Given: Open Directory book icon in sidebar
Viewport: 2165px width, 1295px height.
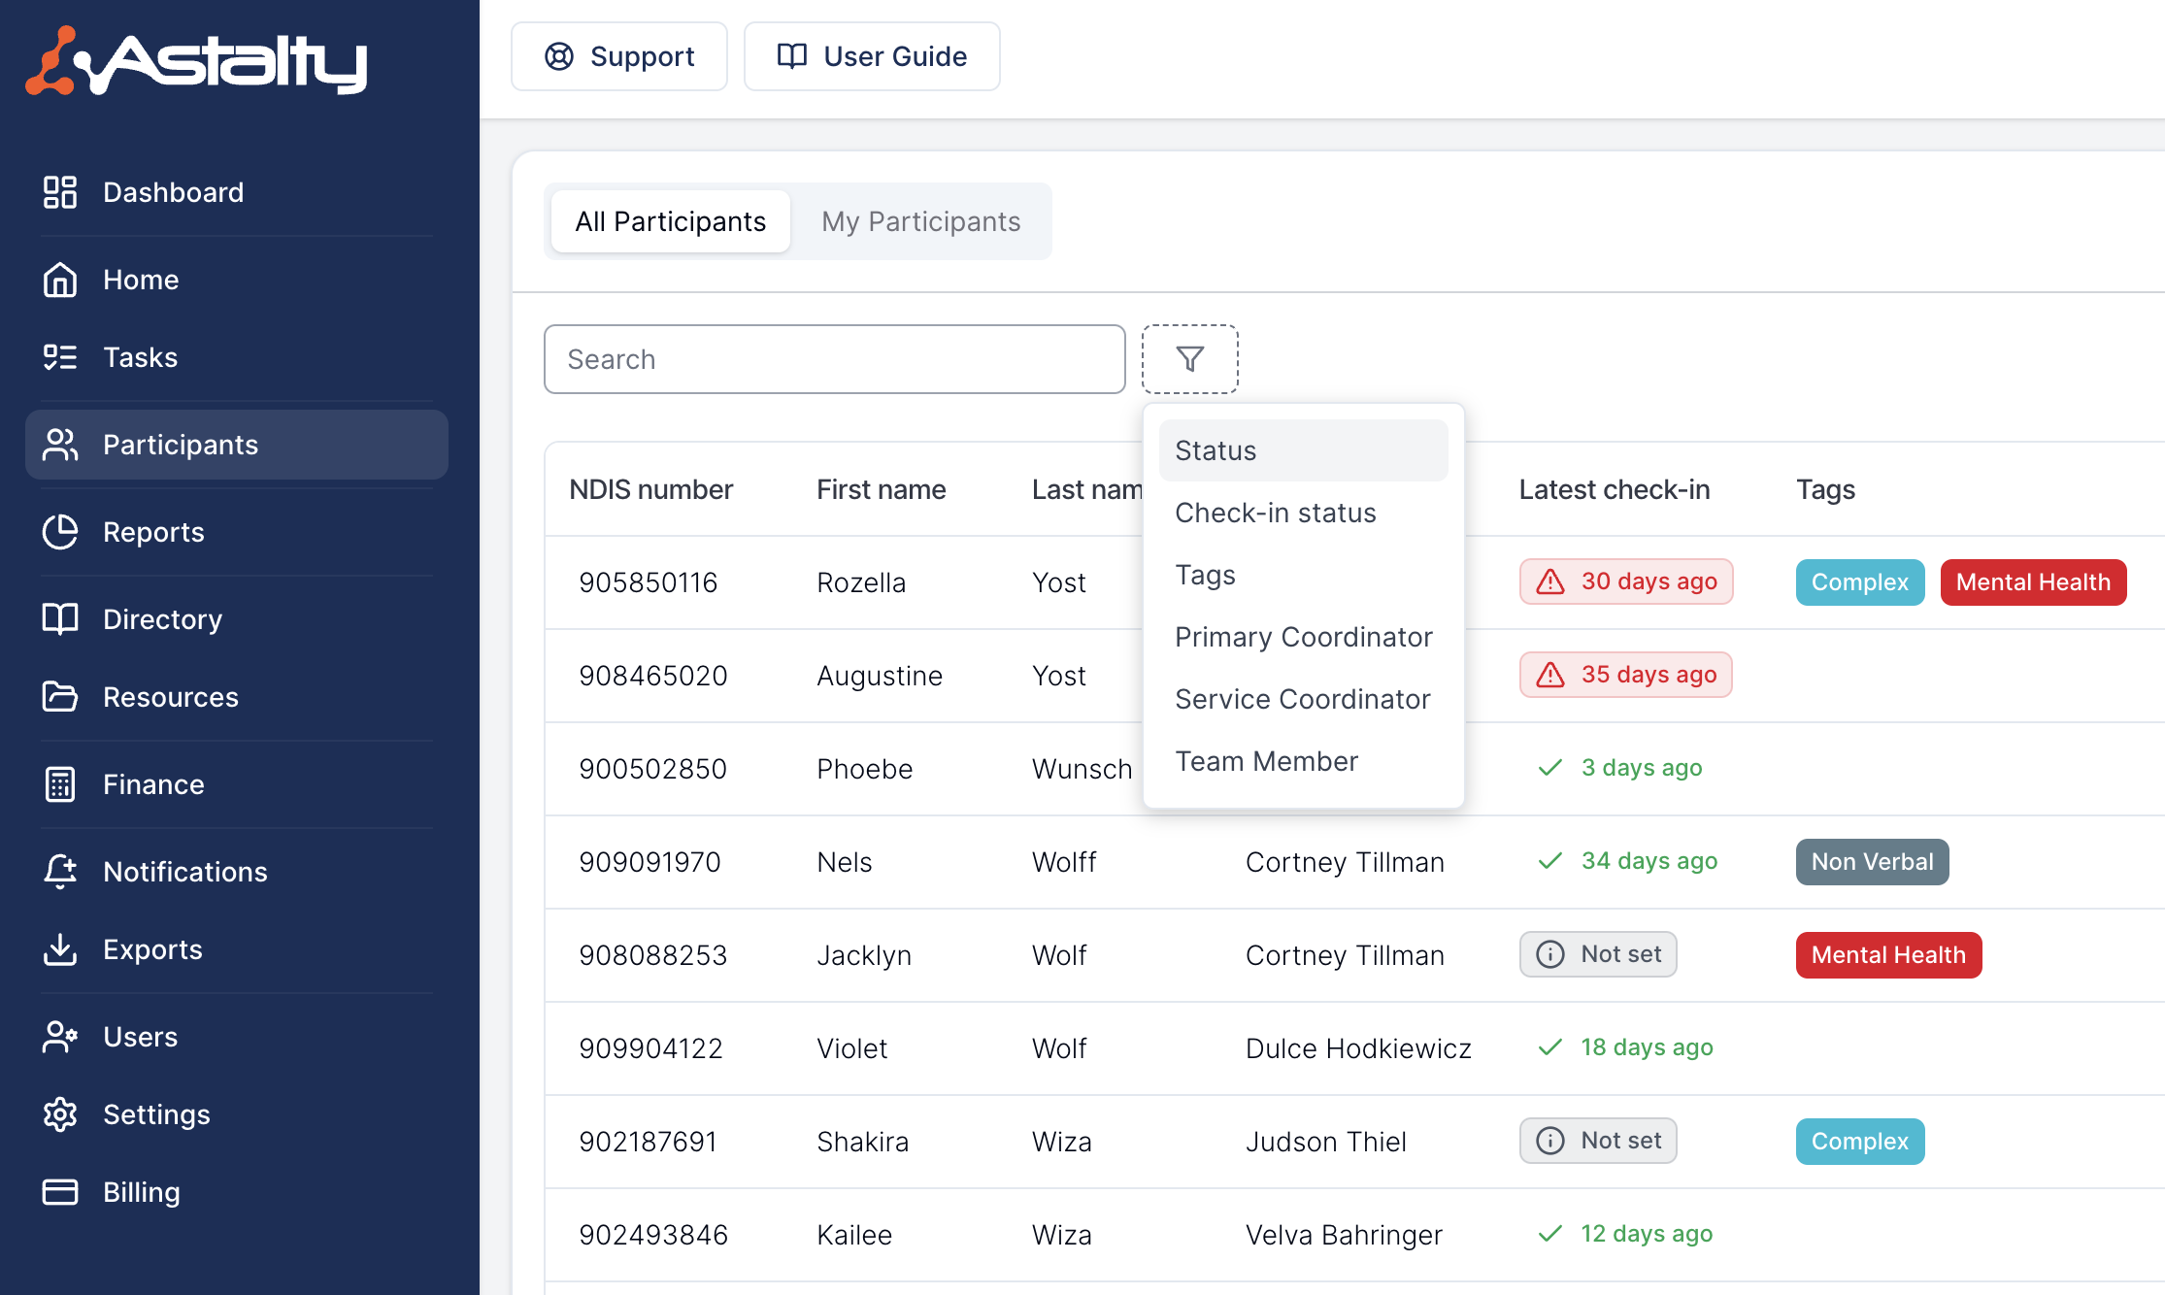Looking at the screenshot, I should click(x=60, y=619).
